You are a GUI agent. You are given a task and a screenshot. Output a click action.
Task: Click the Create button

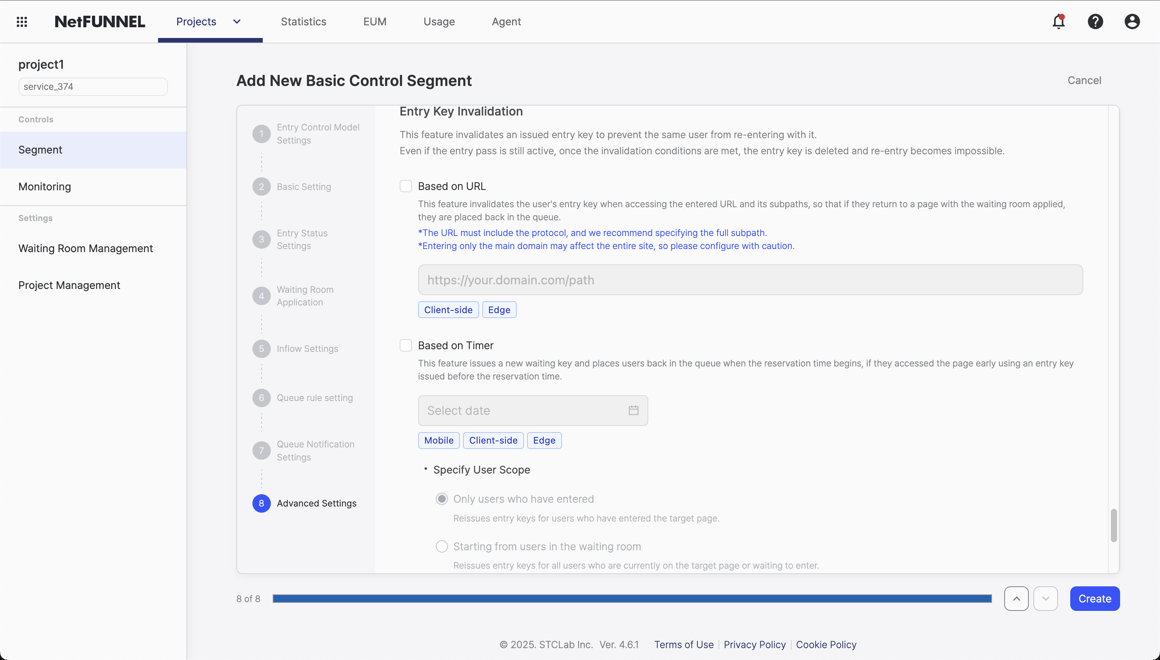pos(1095,598)
